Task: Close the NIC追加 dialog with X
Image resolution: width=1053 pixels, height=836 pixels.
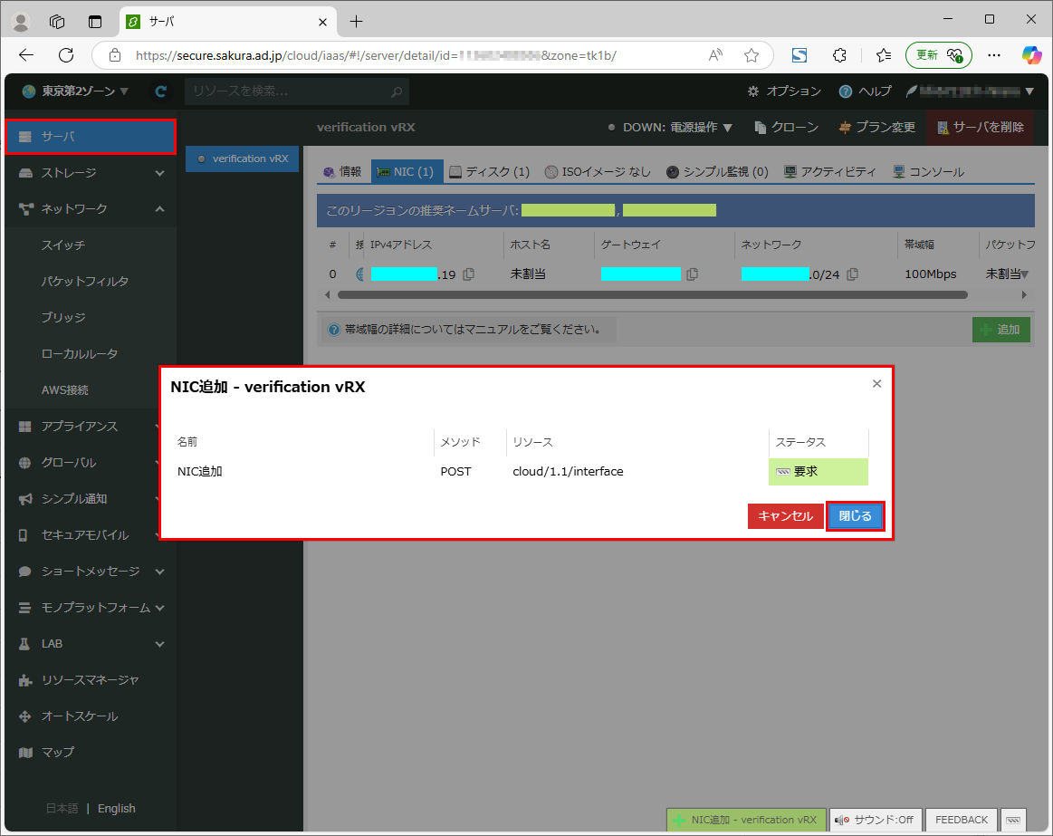Action: [x=876, y=384]
